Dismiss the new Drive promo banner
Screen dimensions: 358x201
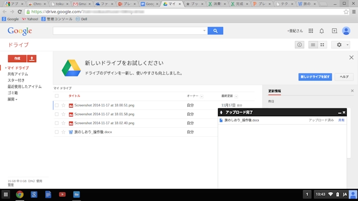point(351,57)
